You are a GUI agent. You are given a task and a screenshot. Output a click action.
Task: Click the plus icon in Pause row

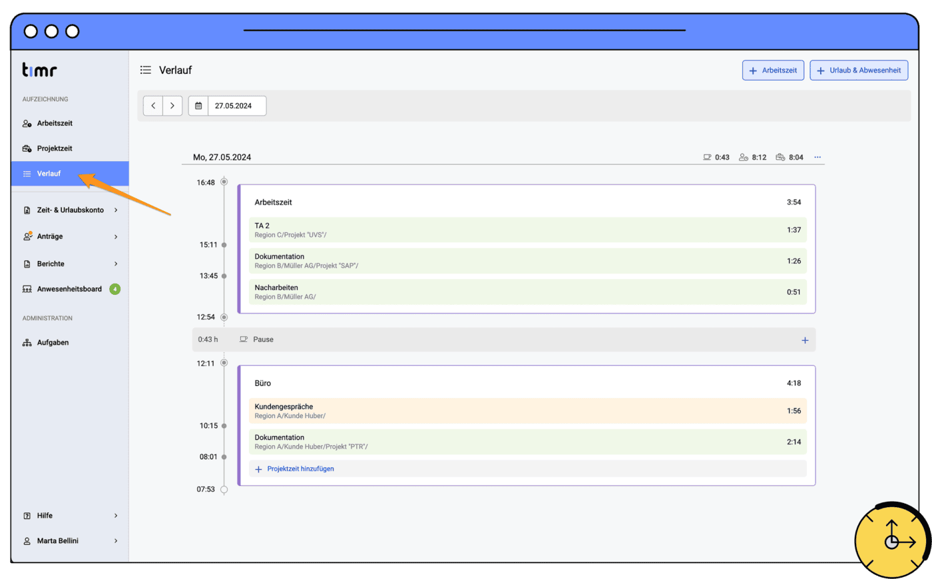805,340
